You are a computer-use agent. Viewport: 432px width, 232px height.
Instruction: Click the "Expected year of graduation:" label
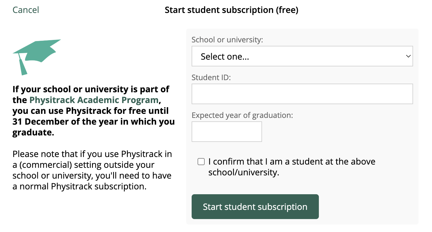[242, 115]
